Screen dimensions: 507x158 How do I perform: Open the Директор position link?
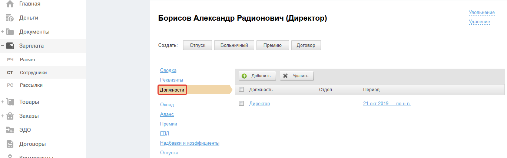click(259, 104)
